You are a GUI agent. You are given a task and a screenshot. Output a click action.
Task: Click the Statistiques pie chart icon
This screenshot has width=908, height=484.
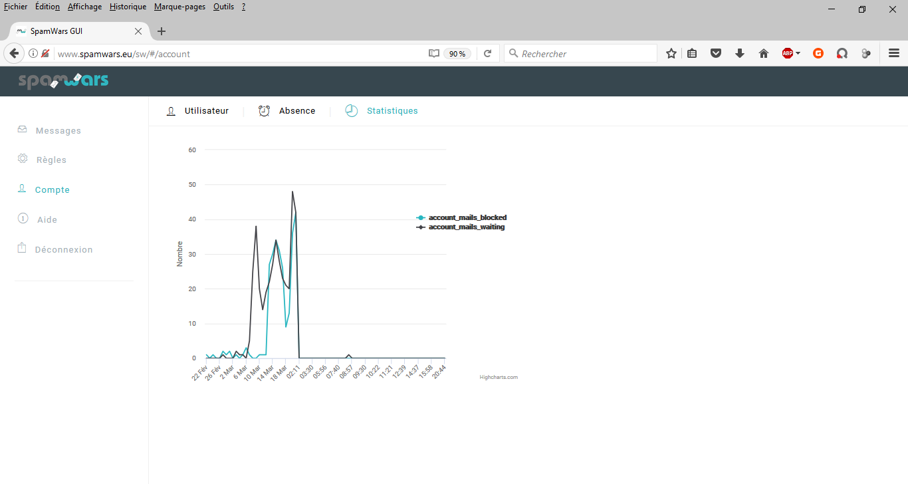[352, 111]
